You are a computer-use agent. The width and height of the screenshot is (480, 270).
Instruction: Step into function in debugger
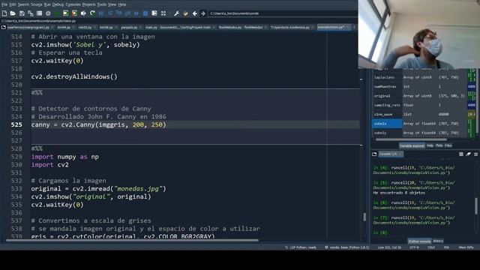(119, 13)
